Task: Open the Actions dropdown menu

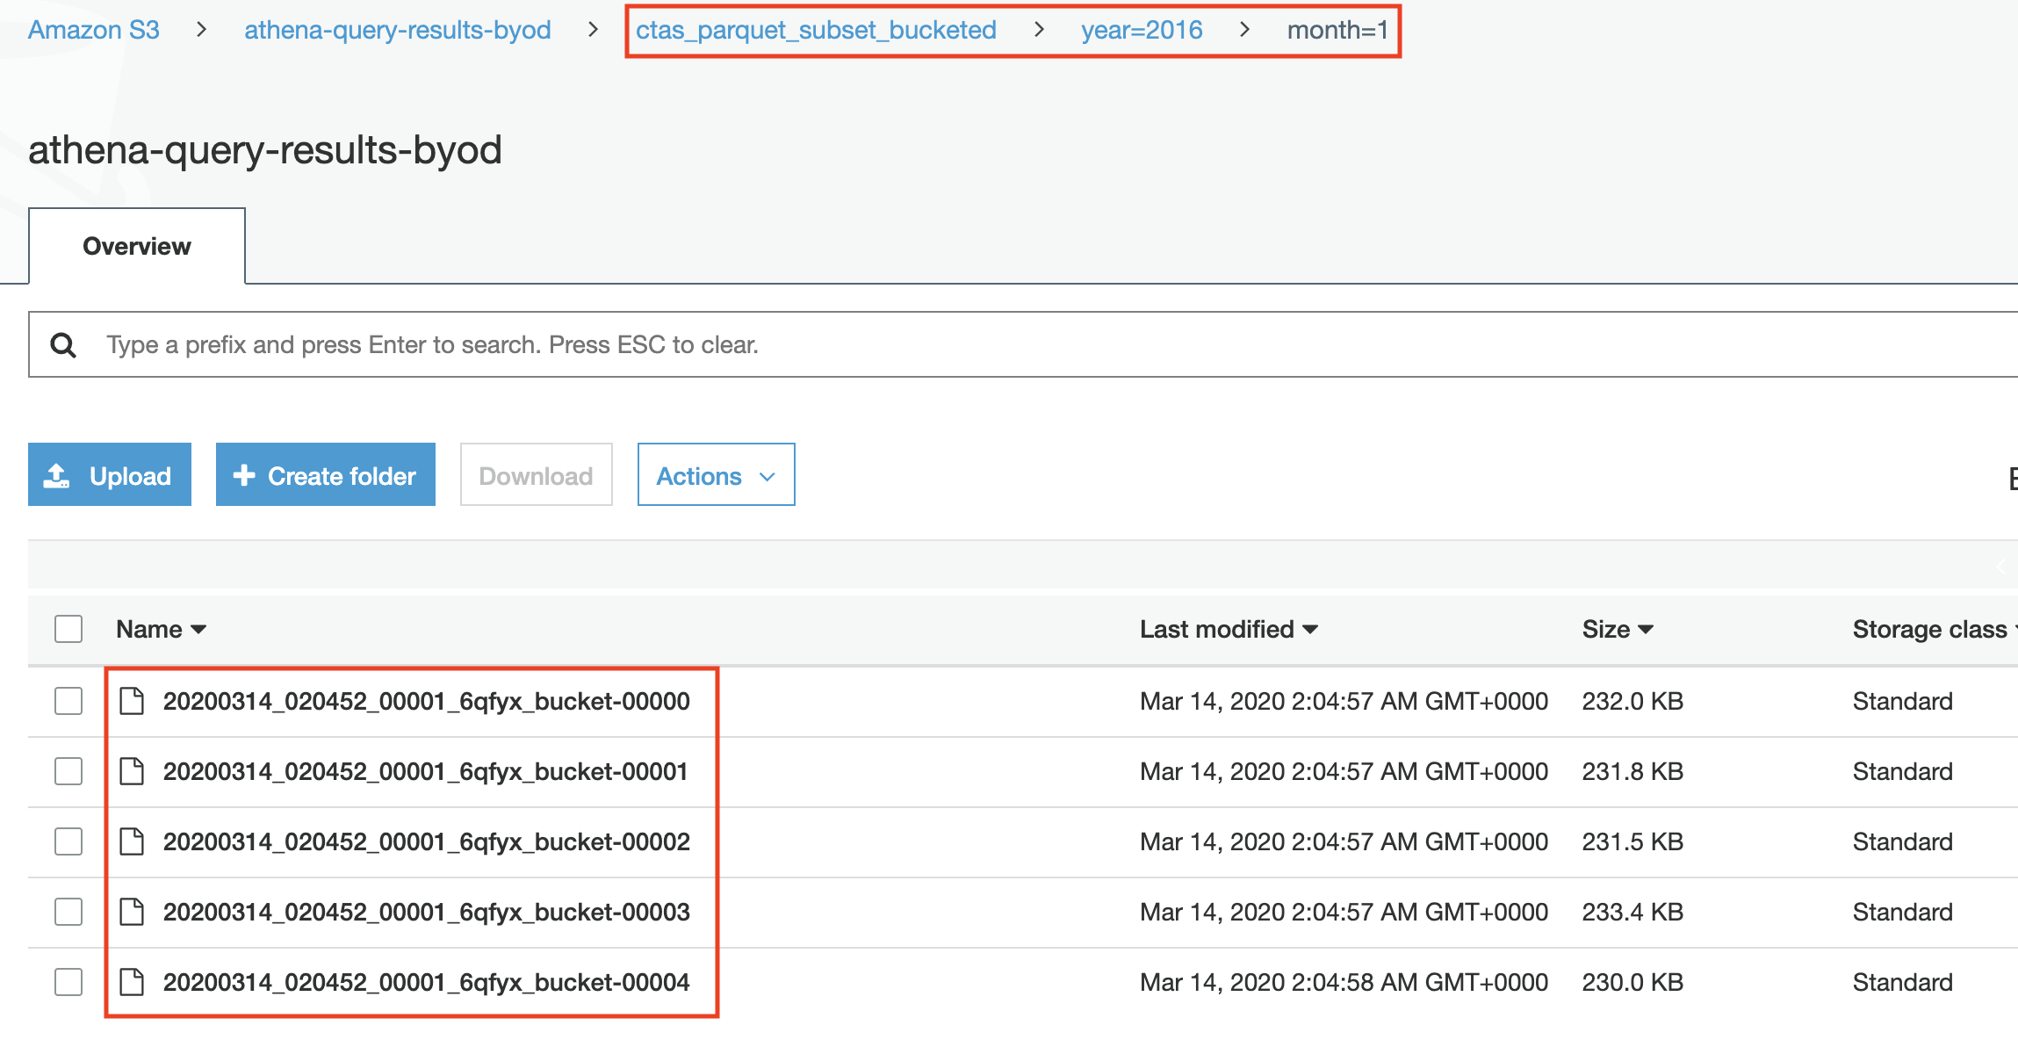Action: (717, 475)
